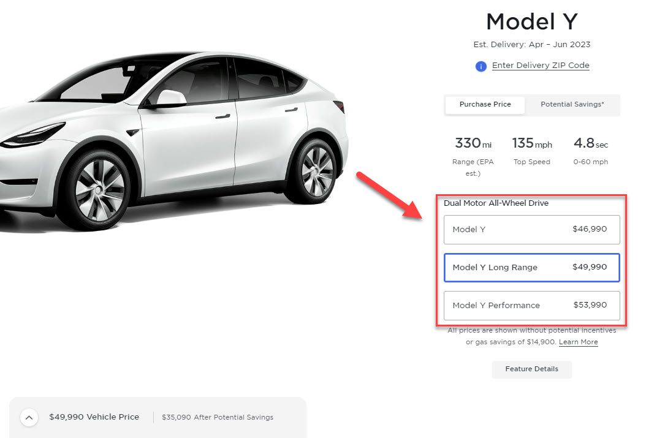The height and width of the screenshot is (438, 646).
Task: Select the Model Y base trim option
Action: tap(531, 229)
